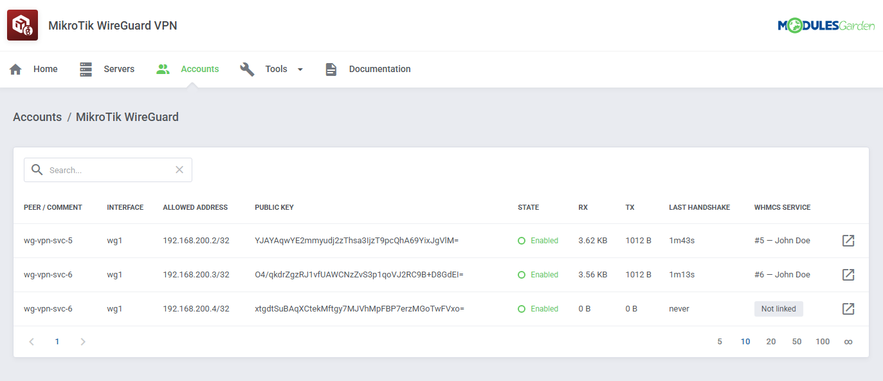883x381 pixels.
Task: Click the MikroTik WireGuard VPN module logo
Action: click(x=23, y=26)
